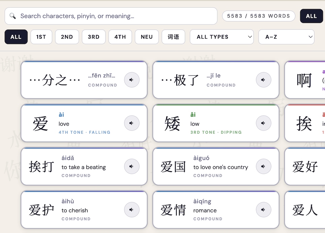The image size is (325, 233).
Task: Filter by 词语 compound words
Action: coord(173,37)
